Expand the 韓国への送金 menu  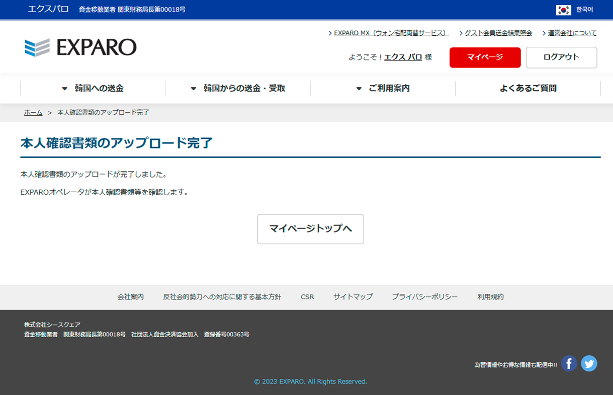click(x=93, y=89)
